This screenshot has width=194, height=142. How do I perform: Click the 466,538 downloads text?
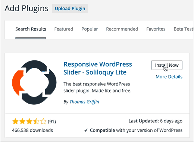click(32, 130)
